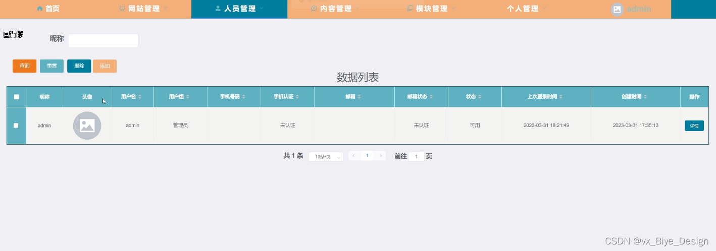Click the 添加 add button
The width and height of the screenshot is (716, 251).
pyautogui.click(x=105, y=66)
